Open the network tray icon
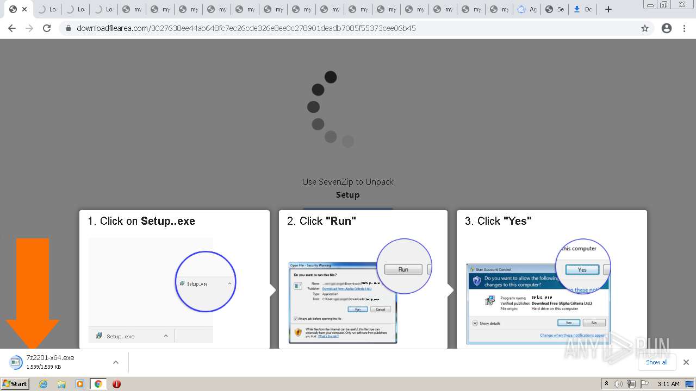696x391 pixels. coord(631,384)
